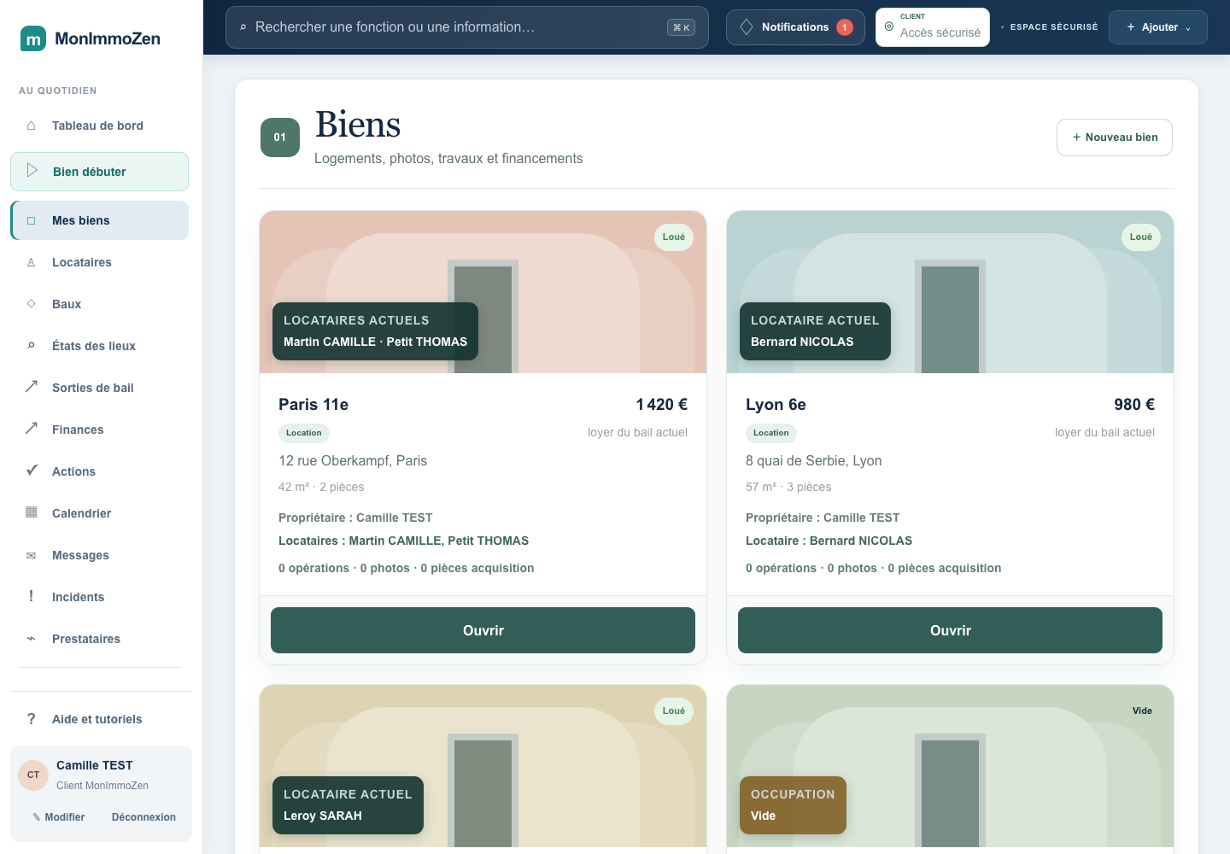Click the red notification count badge
Screen dimensions: 1230x854
click(845, 27)
